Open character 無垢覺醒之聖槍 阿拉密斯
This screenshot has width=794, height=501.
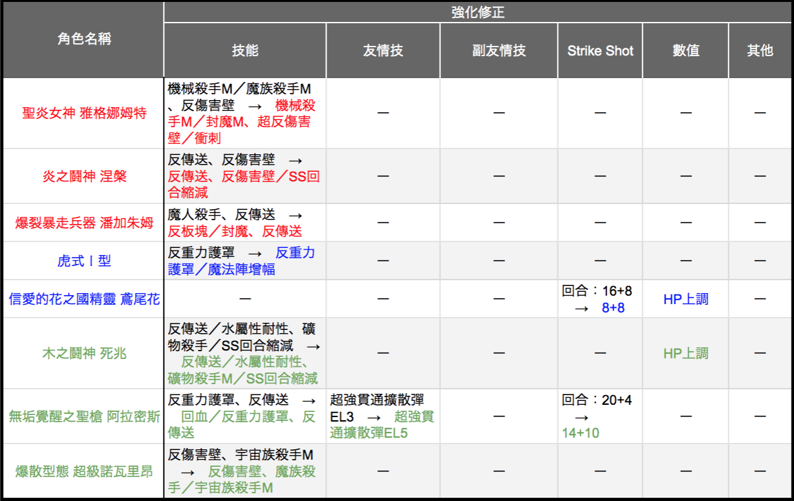pos(84,416)
